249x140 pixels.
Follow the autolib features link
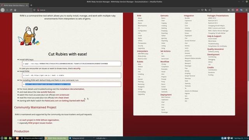pos(48,92)
